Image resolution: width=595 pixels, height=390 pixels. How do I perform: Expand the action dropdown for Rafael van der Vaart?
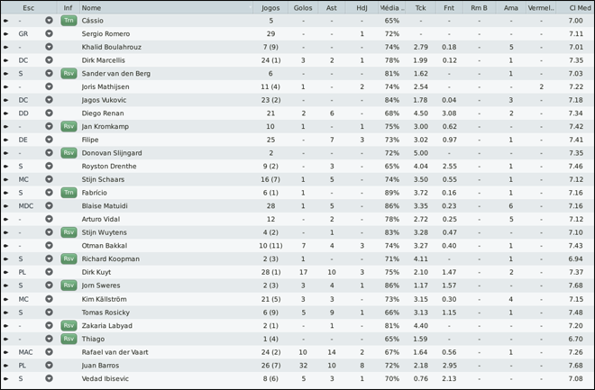point(49,352)
